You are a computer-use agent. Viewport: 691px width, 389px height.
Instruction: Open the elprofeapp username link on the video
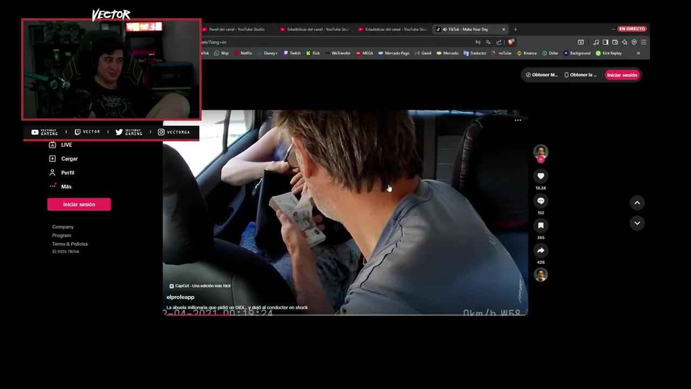[x=180, y=297]
